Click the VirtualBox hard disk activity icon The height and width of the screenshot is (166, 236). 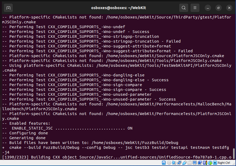click(x=164, y=163)
